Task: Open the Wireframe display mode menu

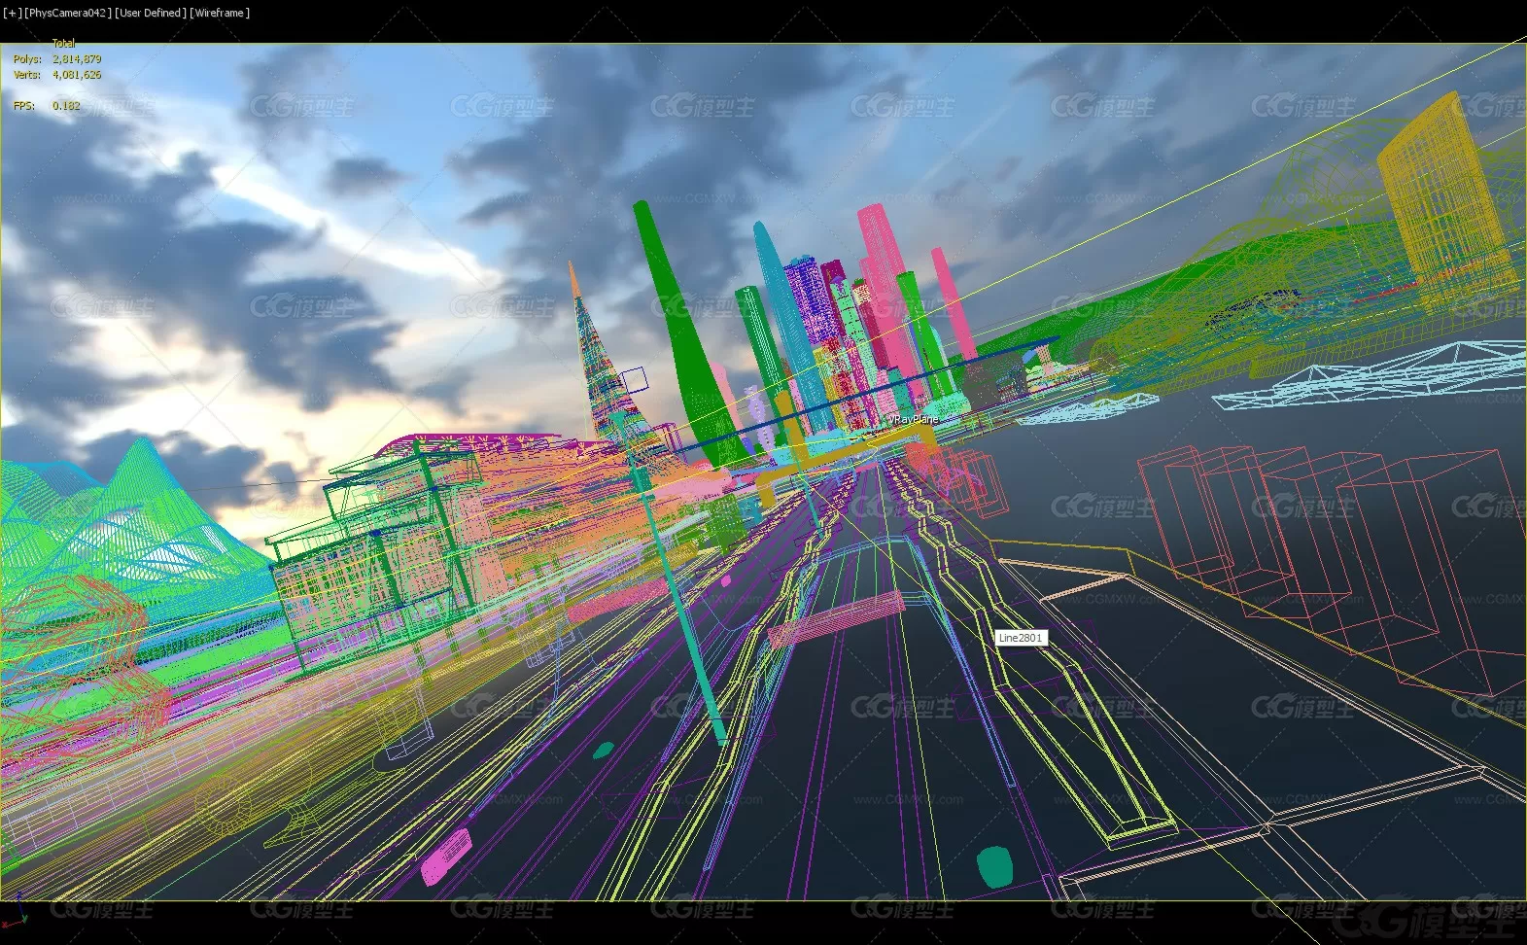Action: click(220, 13)
